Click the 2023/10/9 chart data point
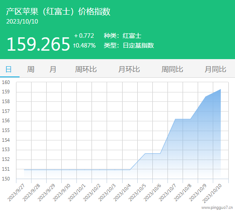Image resolution: width=235 pixels, height=212 pixels. (206, 97)
